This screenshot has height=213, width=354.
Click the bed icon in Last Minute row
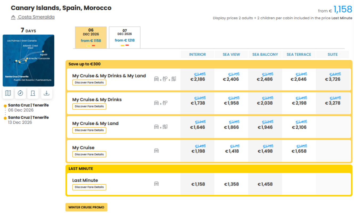click(156, 184)
